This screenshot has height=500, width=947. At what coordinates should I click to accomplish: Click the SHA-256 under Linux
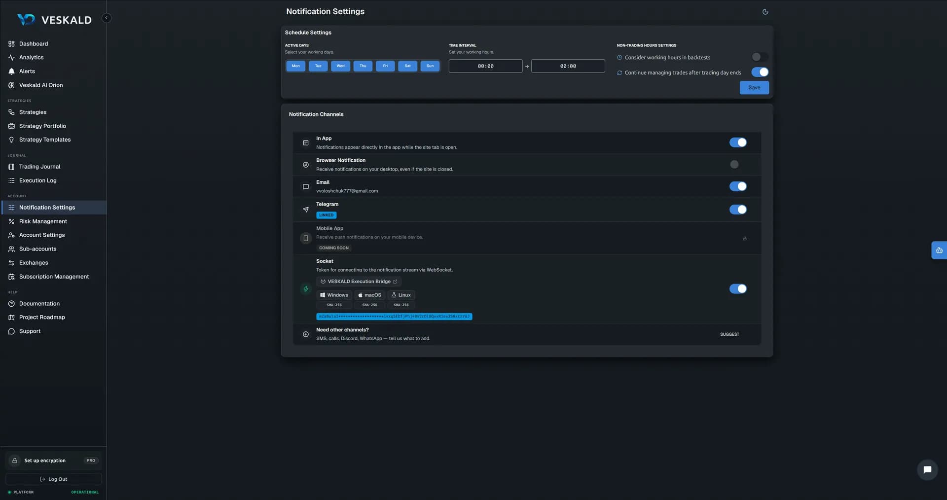tap(401, 305)
